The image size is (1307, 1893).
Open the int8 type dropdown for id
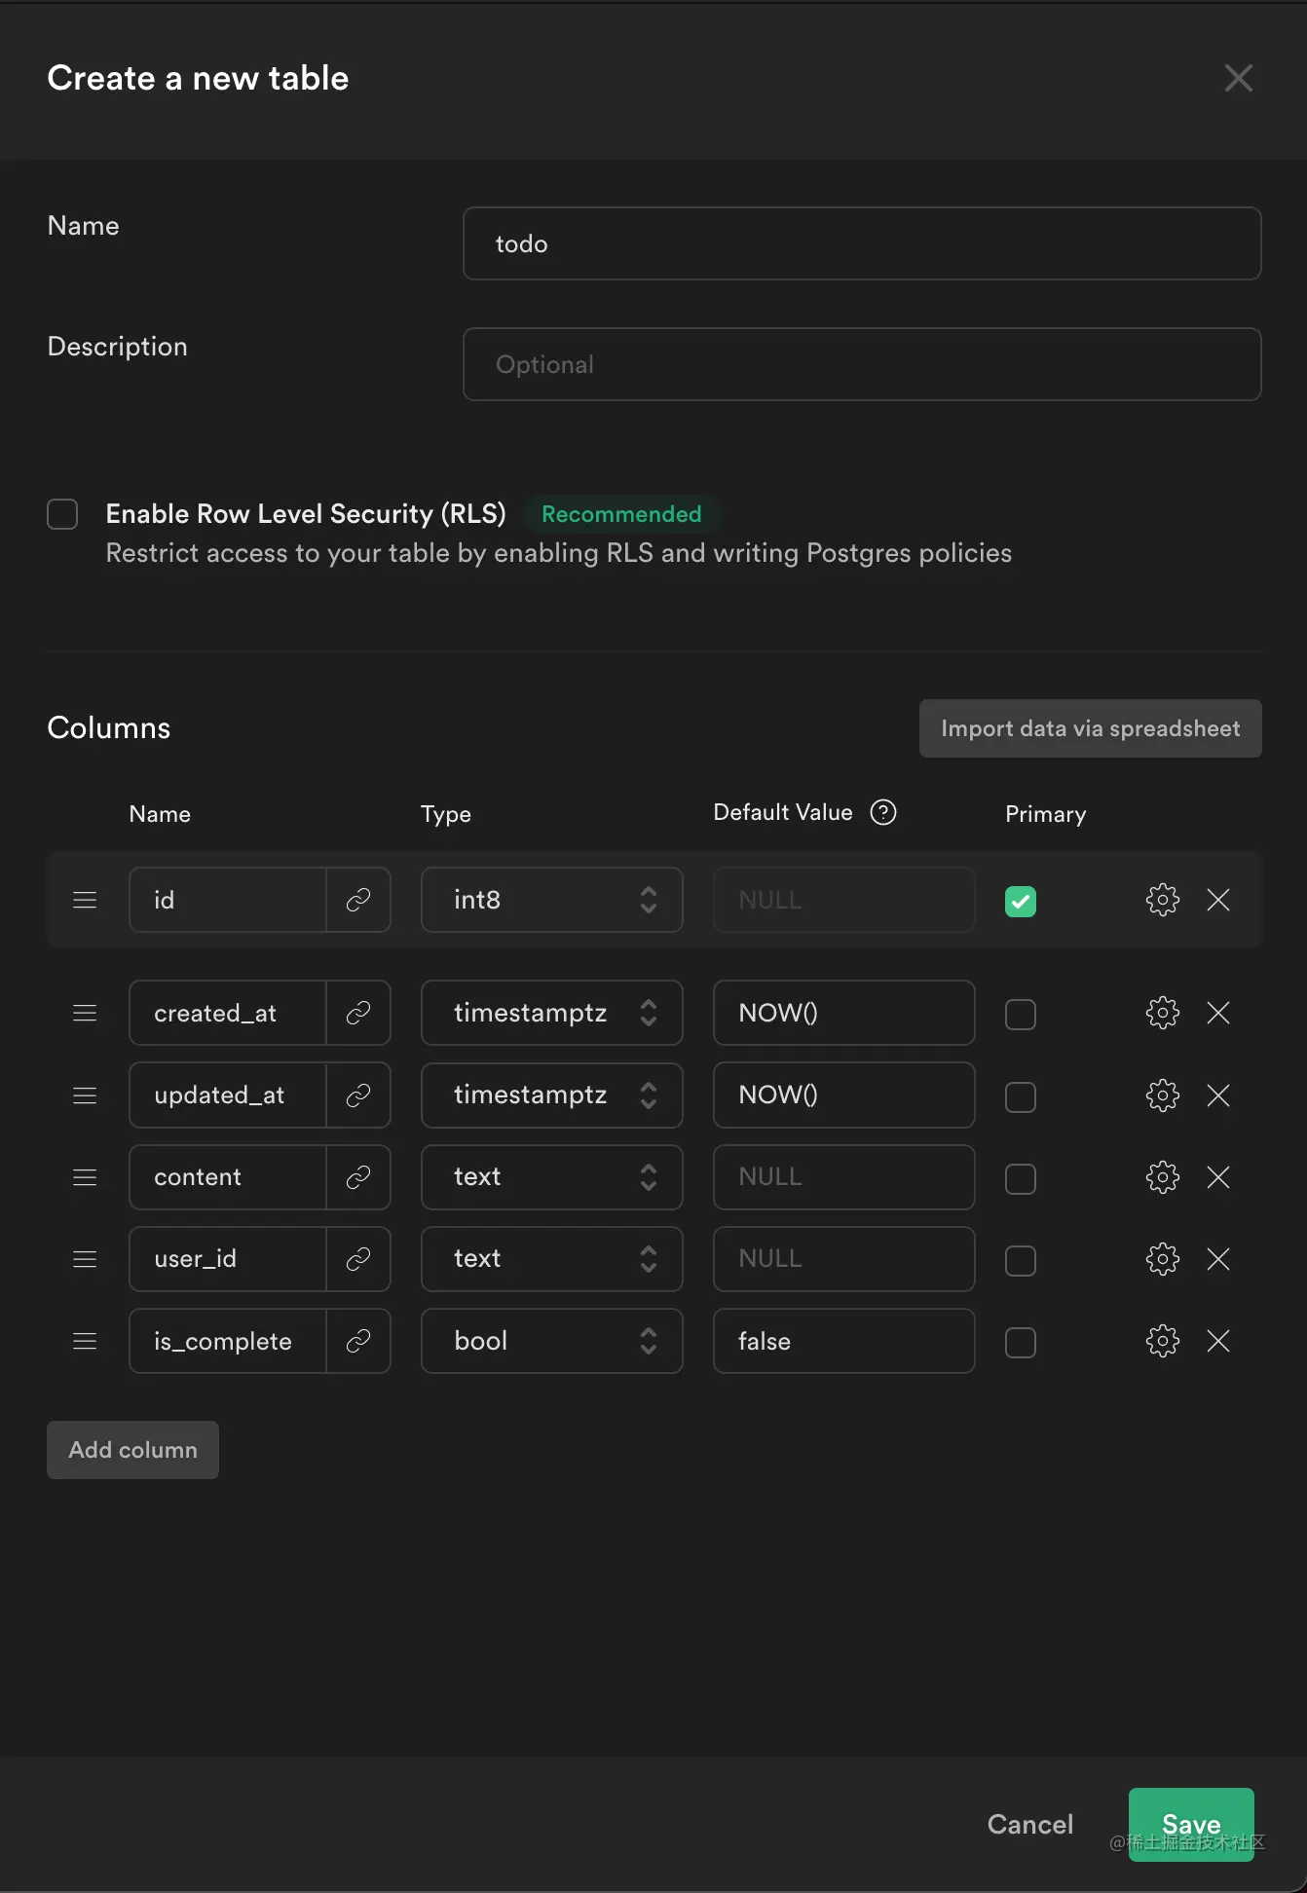[x=552, y=900]
